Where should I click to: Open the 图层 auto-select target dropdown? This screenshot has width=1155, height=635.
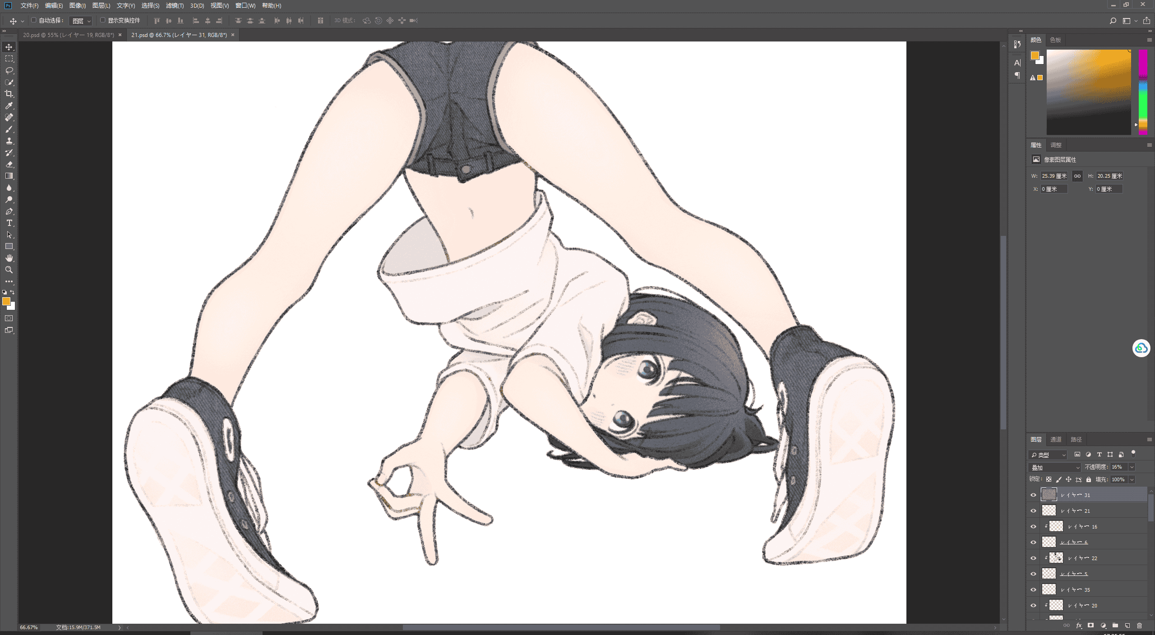81,21
